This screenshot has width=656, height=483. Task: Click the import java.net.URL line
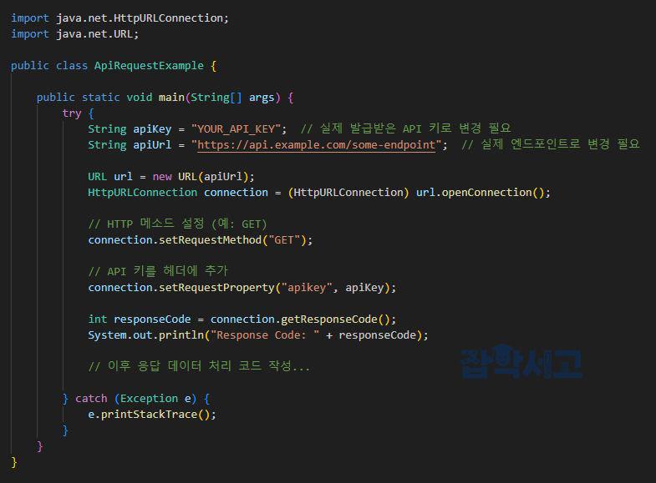[x=74, y=34]
